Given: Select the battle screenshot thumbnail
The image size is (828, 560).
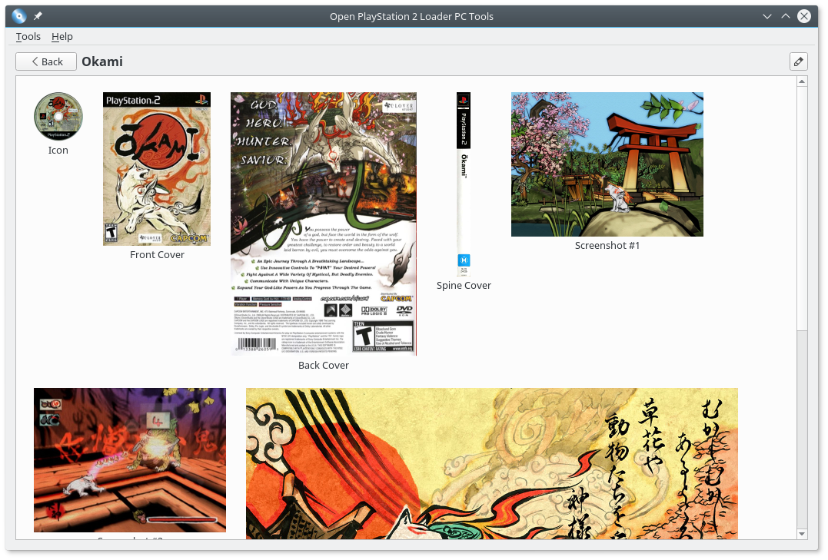Looking at the screenshot, I should (x=130, y=459).
